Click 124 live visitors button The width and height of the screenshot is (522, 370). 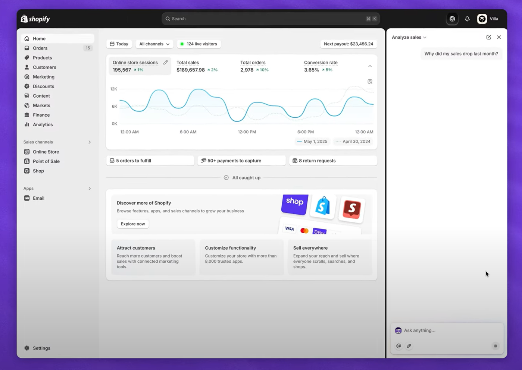[x=199, y=44]
